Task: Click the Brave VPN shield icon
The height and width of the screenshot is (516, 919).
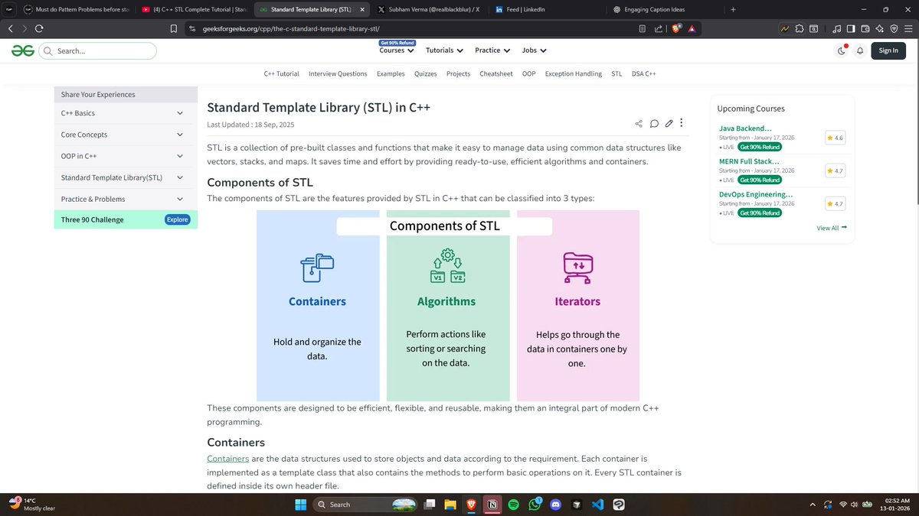Action: (x=894, y=28)
